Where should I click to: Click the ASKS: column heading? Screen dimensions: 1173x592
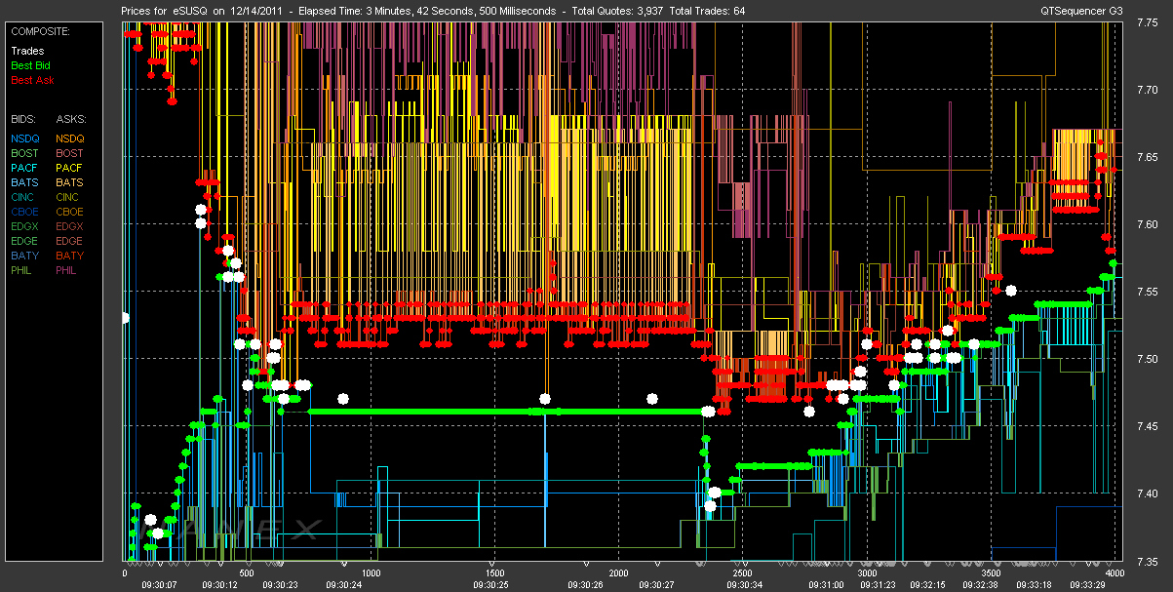click(x=71, y=119)
